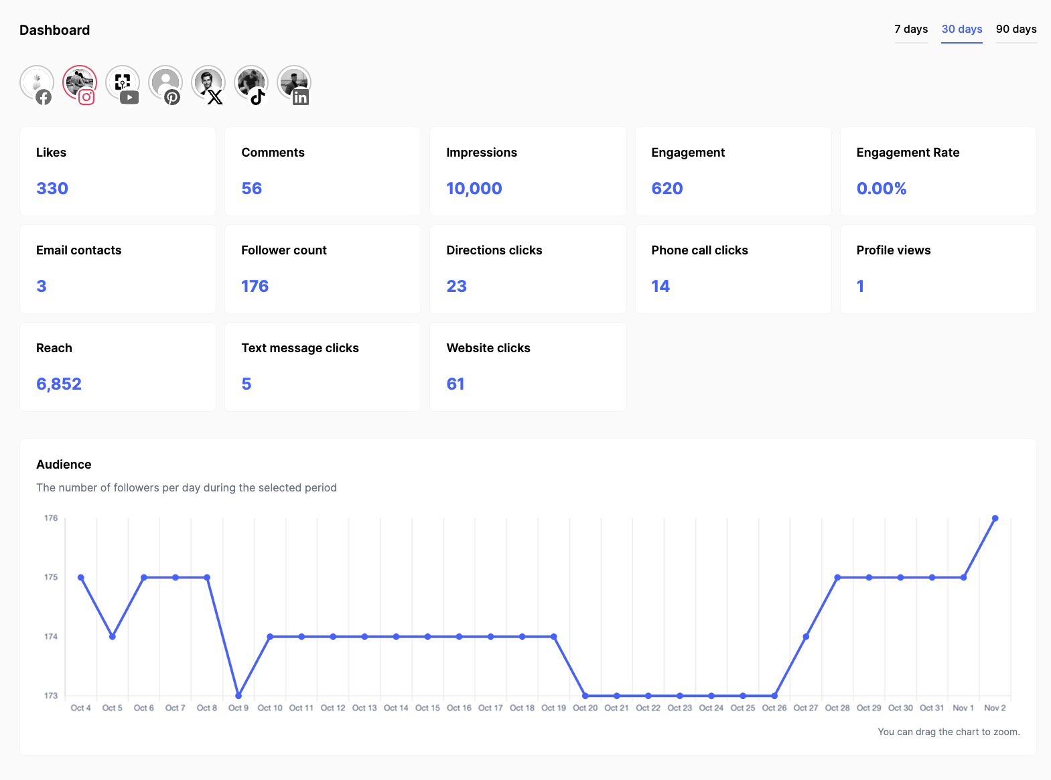Image resolution: width=1051 pixels, height=780 pixels.
Task: Show the 90 days range
Action: click(1015, 29)
